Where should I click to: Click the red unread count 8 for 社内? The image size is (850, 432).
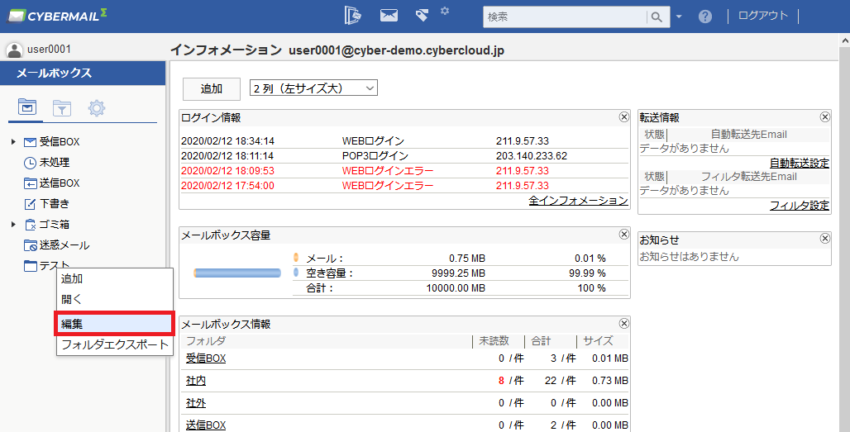501,381
